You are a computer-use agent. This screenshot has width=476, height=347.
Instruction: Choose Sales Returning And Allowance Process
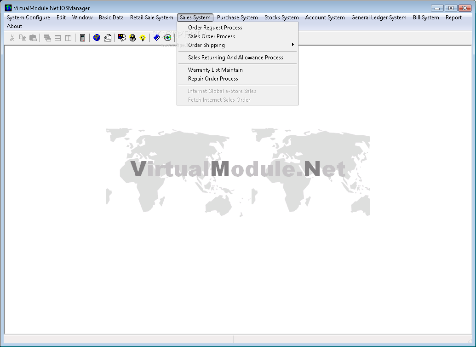tap(237, 58)
